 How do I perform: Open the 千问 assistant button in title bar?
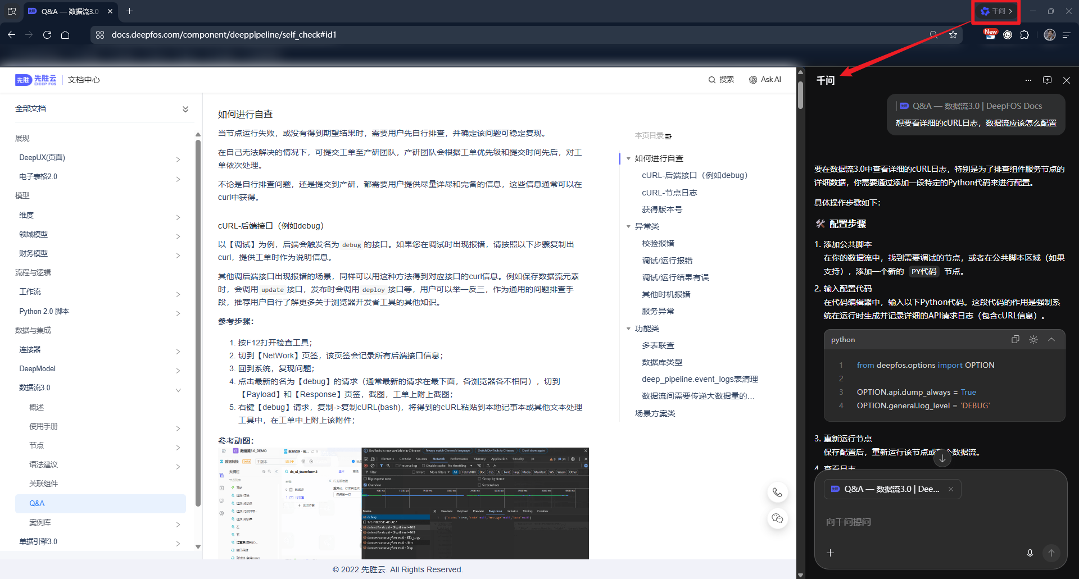[996, 11]
